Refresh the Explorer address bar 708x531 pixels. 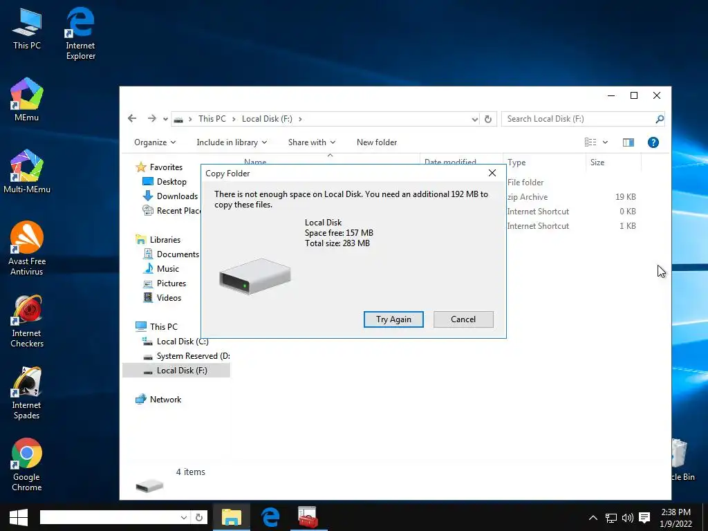coord(488,119)
